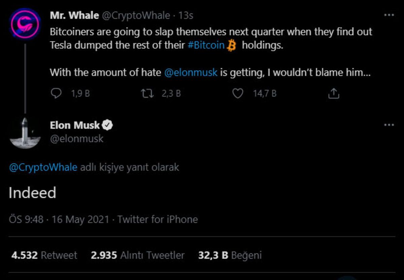Screen dimensions: 404x280
Task: Click the Bitcoin emoji in the tweet
Action: [x=232, y=45]
